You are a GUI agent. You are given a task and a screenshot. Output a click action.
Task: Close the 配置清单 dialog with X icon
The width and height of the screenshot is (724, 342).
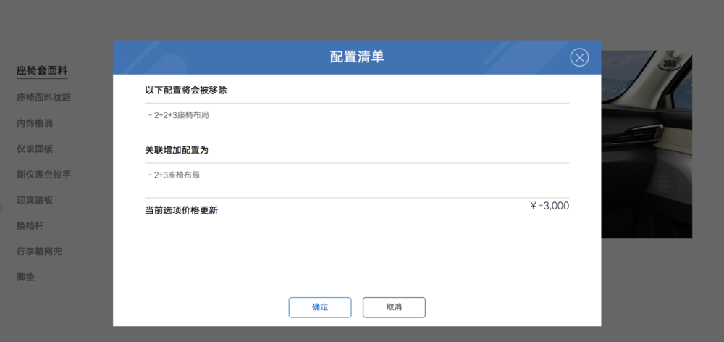coord(579,57)
